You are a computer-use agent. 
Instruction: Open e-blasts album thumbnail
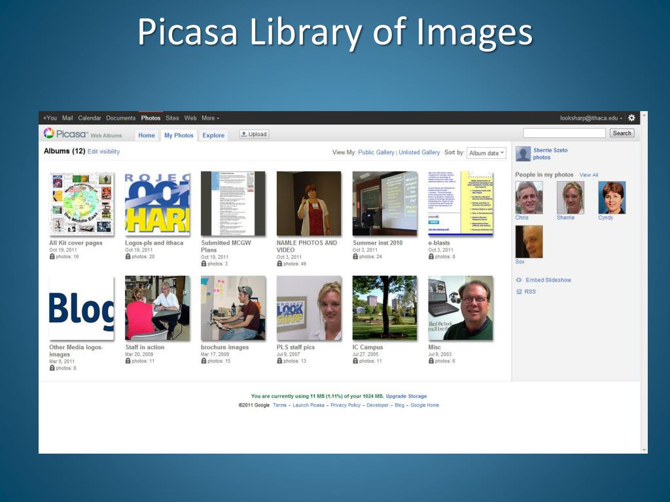pos(461,204)
